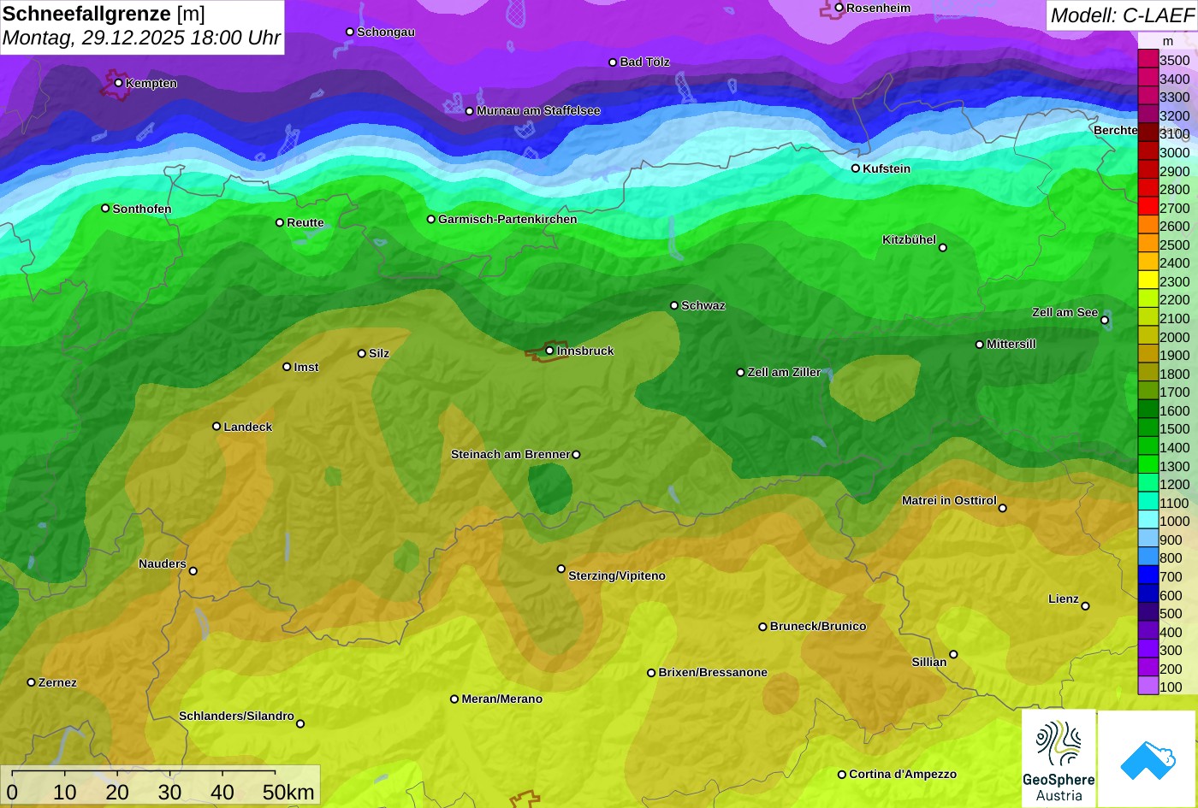Viewport: 1198px width, 808px height.
Task: Select the 3500 m legend color
Action: (1148, 60)
